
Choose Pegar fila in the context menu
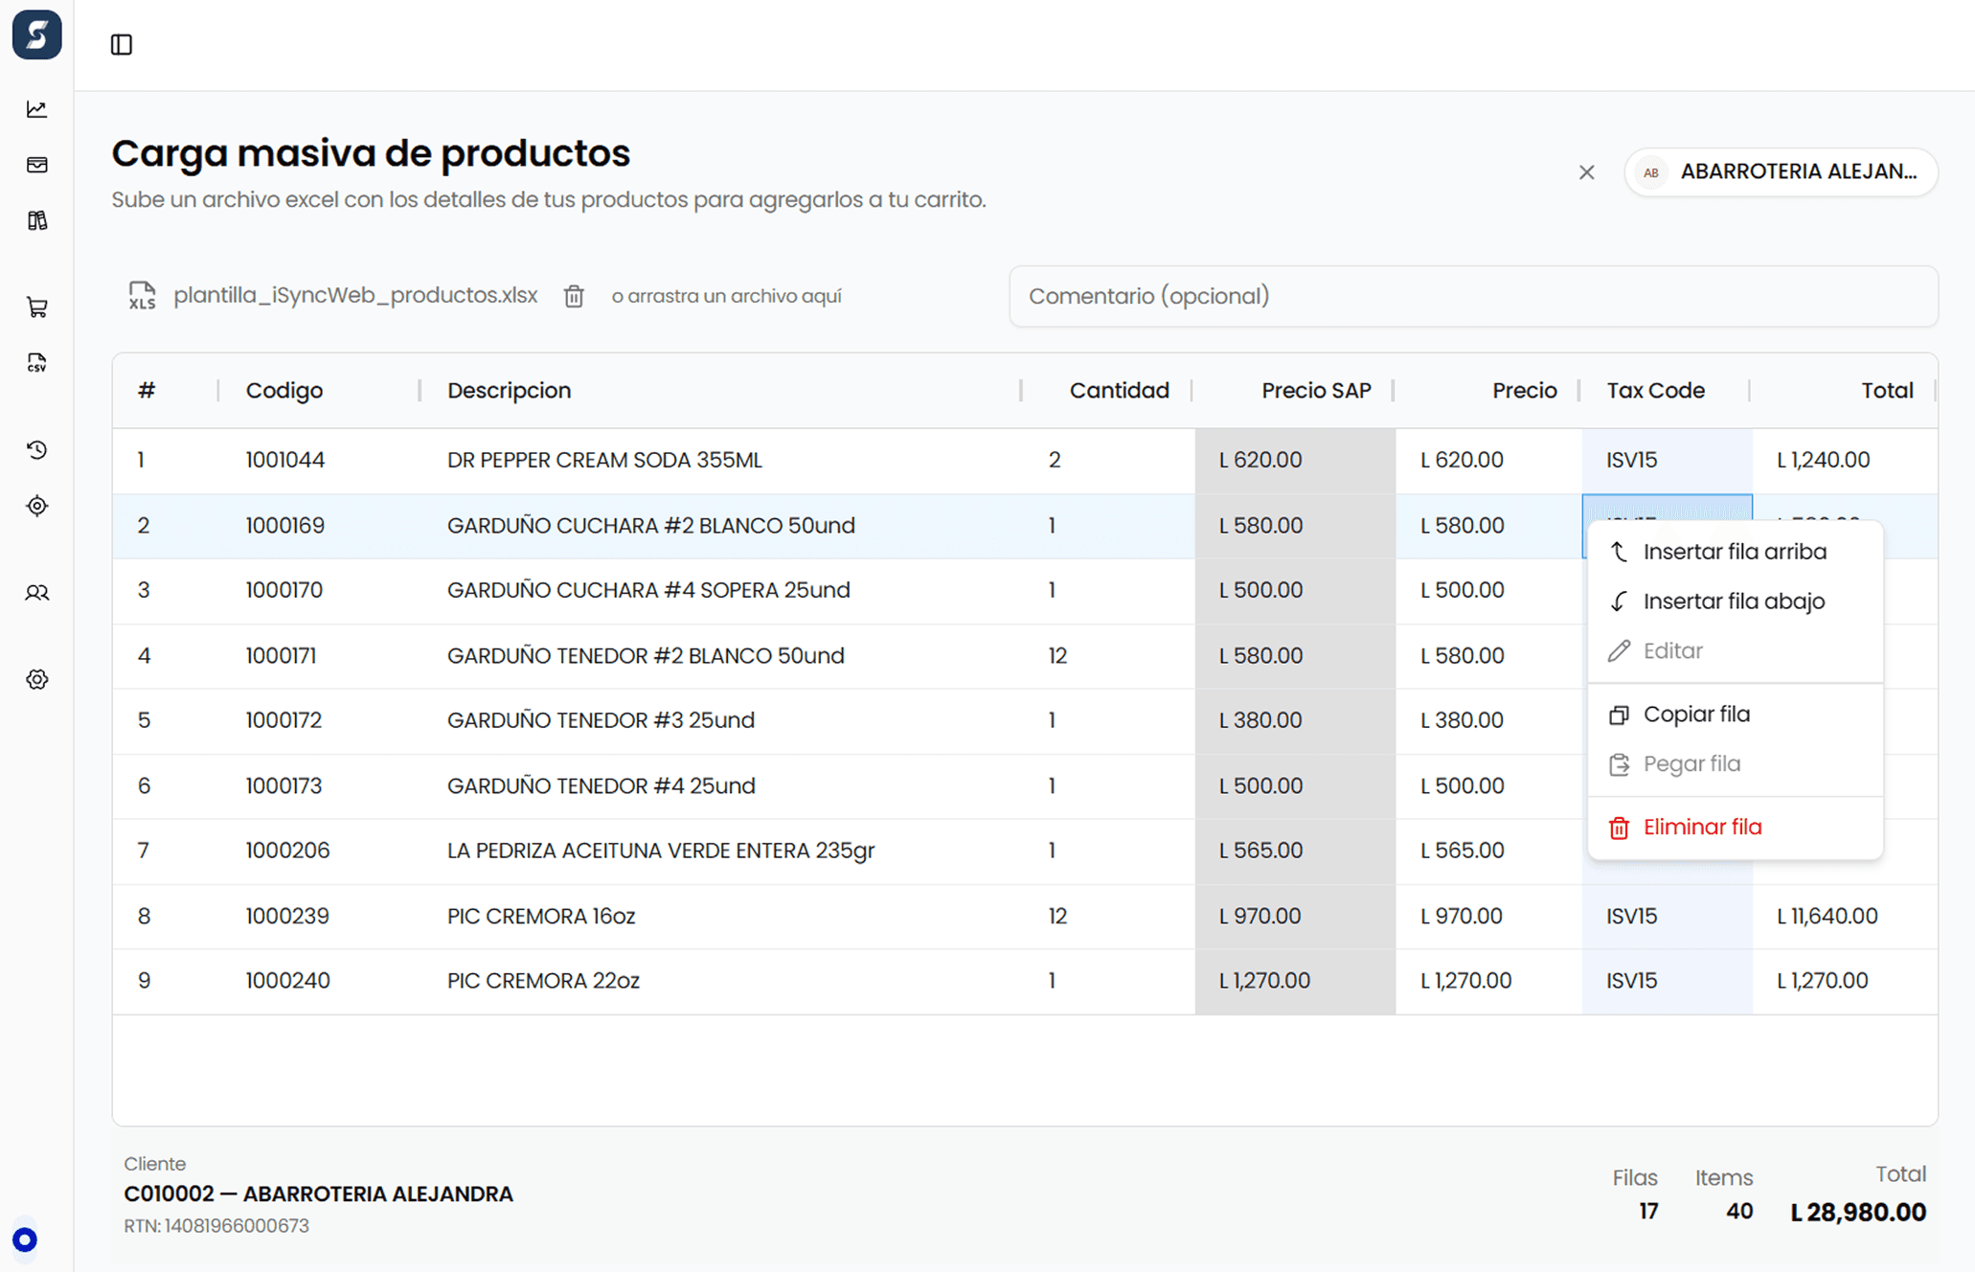(1736, 764)
